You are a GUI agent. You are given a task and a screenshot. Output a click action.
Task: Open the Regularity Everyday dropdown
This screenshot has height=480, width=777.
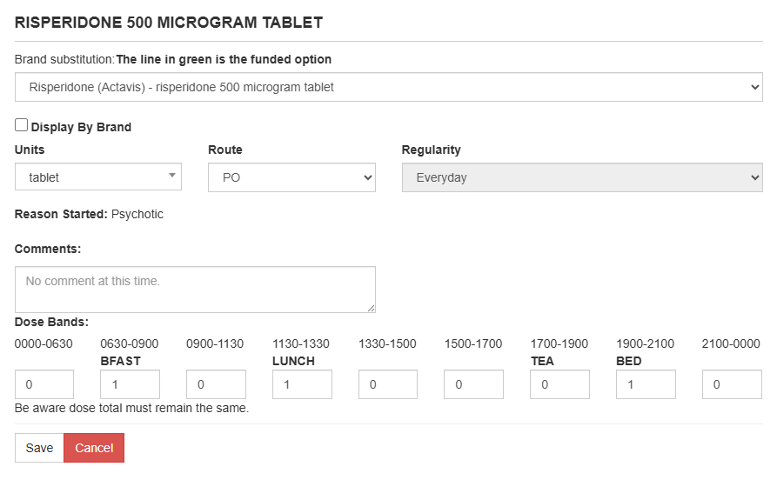pos(582,177)
